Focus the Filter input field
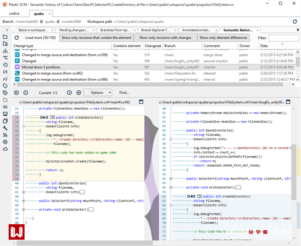Viewport: 301px width, 246px height. (284, 38)
